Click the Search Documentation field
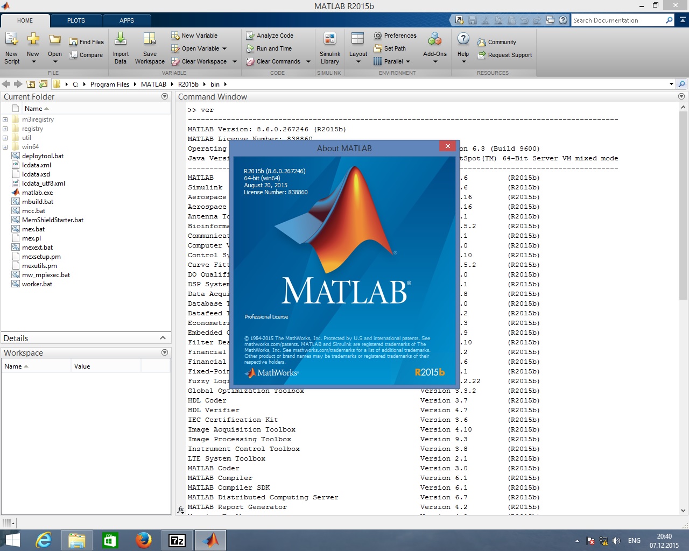The width and height of the screenshot is (689, 551). tap(618, 20)
